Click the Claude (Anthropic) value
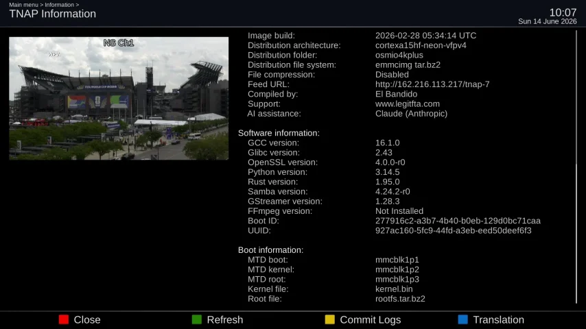The width and height of the screenshot is (586, 329). (x=411, y=114)
